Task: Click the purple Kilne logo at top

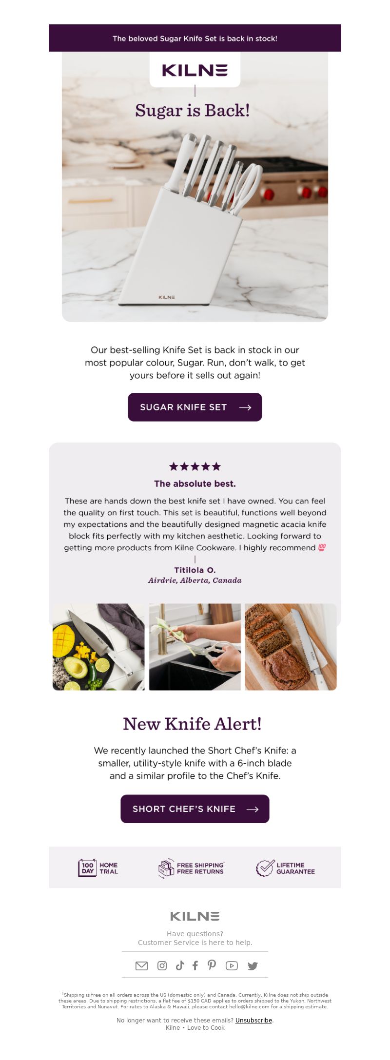Action: [x=195, y=70]
